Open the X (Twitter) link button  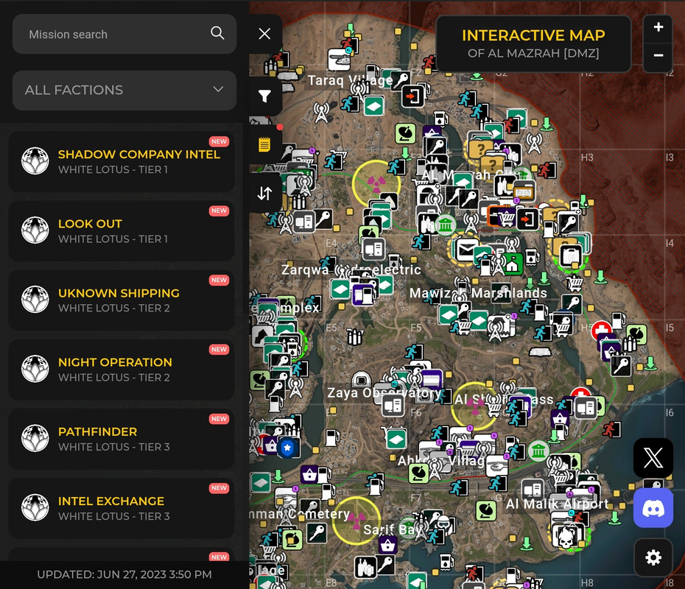click(x=653, y=457)
